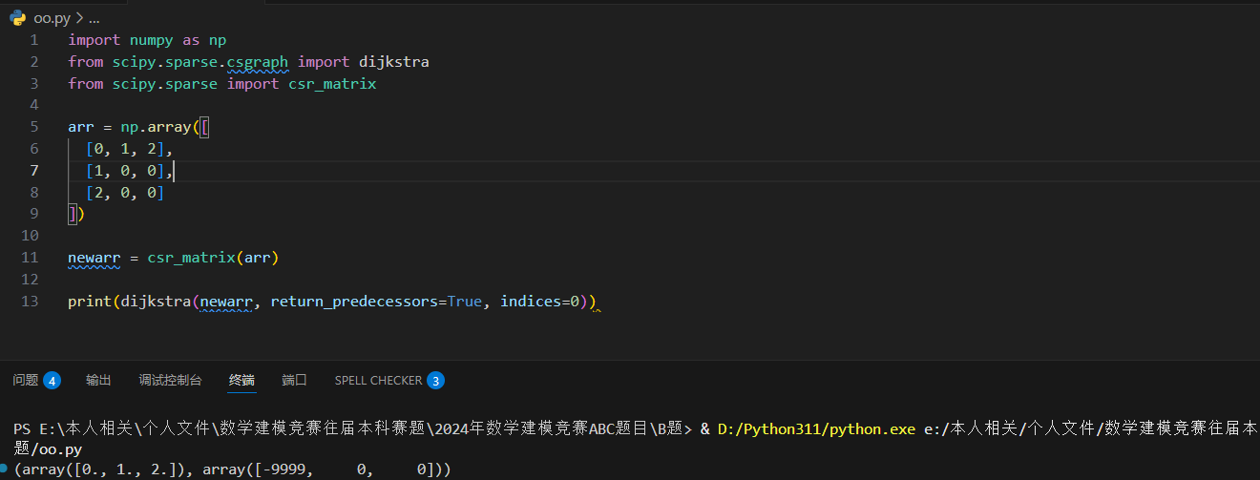Place cursor in row '[2, 0, 0]'
Image resolution: width=1260 pixels, height=480 pixels.
pyautogui.click(x=125, y=193)
